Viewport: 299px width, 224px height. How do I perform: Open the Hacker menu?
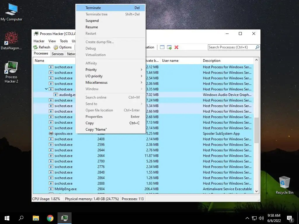(x=39, y=41)
